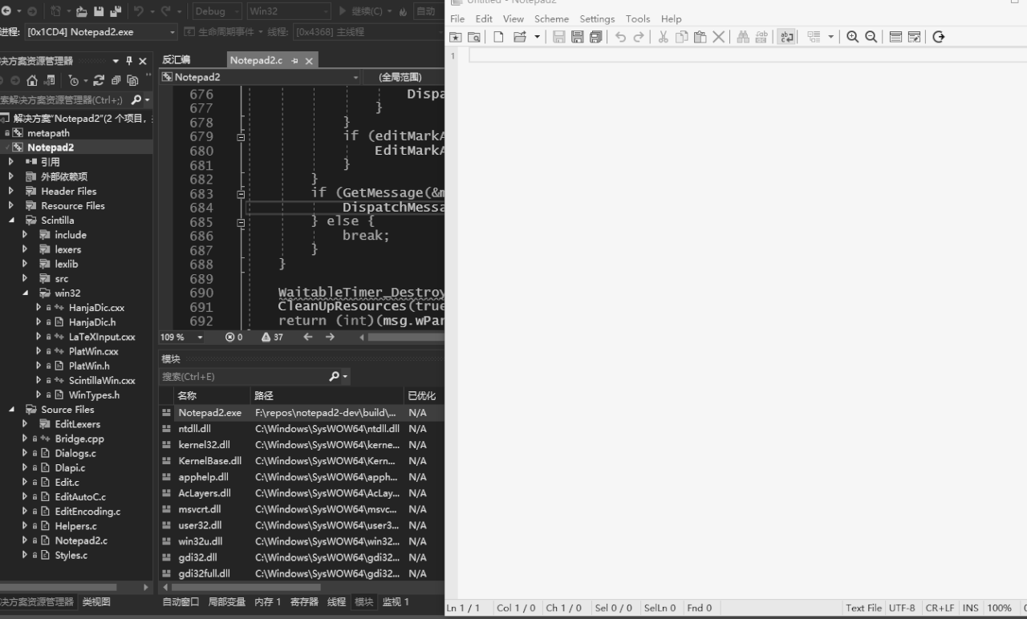The image size is (1027, 619).
Task: Open the Scheme menu in Notepad2
Action: point(551,18)
